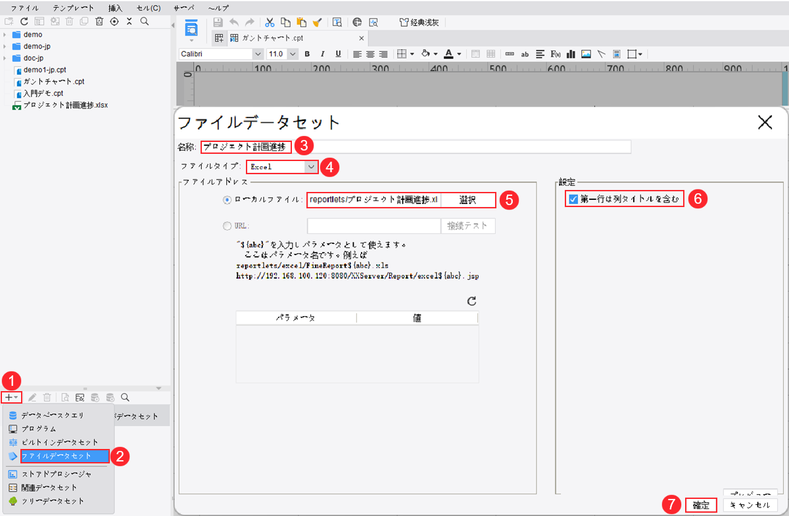Align cell text to the center
This screenshot has height=516, width=789.
370,54
